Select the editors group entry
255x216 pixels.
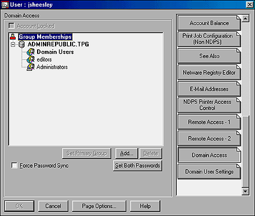coord(44,59)
